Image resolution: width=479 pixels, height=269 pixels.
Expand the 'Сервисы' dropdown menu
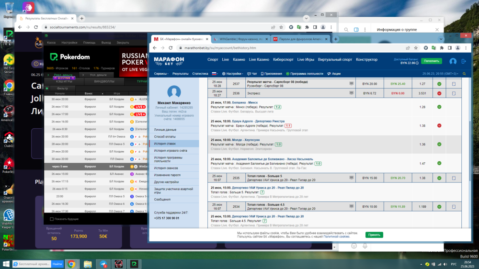pyautogui.click(x=161, y=74)
